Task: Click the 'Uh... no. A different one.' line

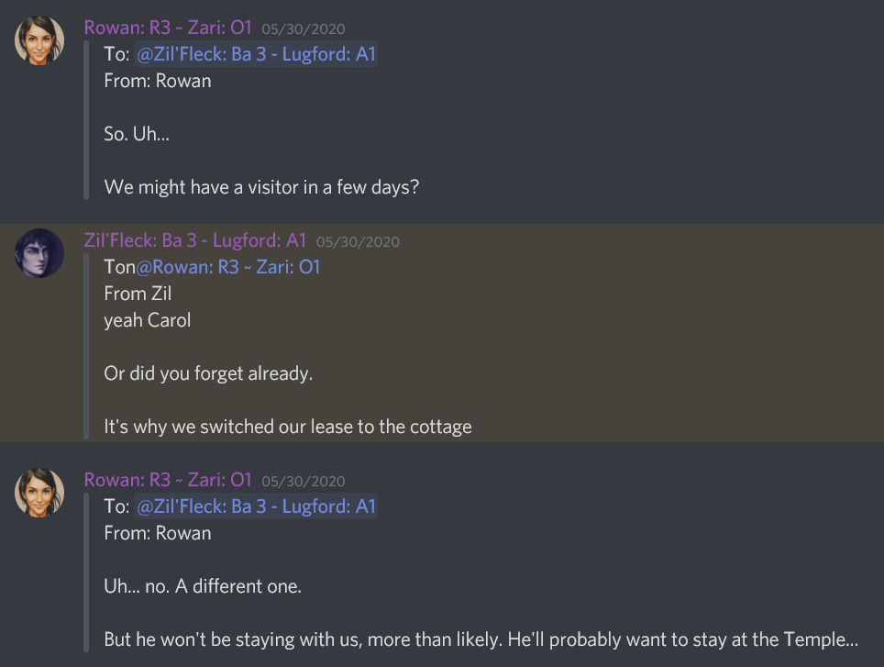Action: (202, 585)
